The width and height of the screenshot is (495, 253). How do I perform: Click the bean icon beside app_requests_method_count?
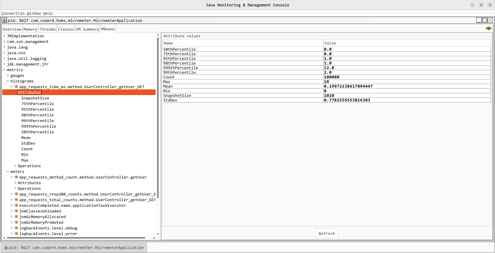click(16, 177)
